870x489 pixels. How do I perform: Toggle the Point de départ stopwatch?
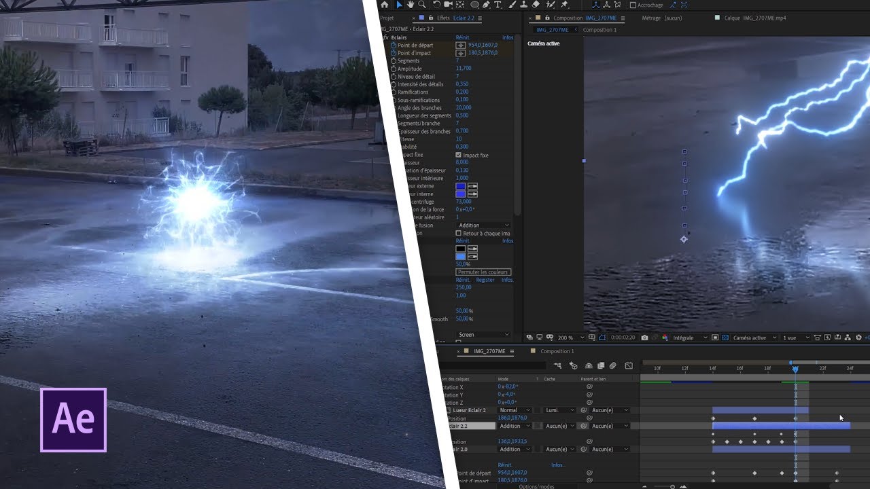pos(394,45)
